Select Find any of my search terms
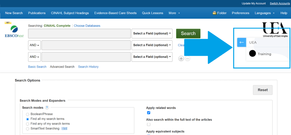The width and height of the screenshot is (291, 135). [x=28, y=124]
